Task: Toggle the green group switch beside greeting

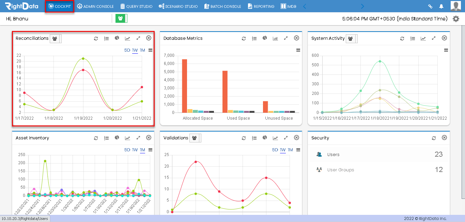Action: coord(121,19)
